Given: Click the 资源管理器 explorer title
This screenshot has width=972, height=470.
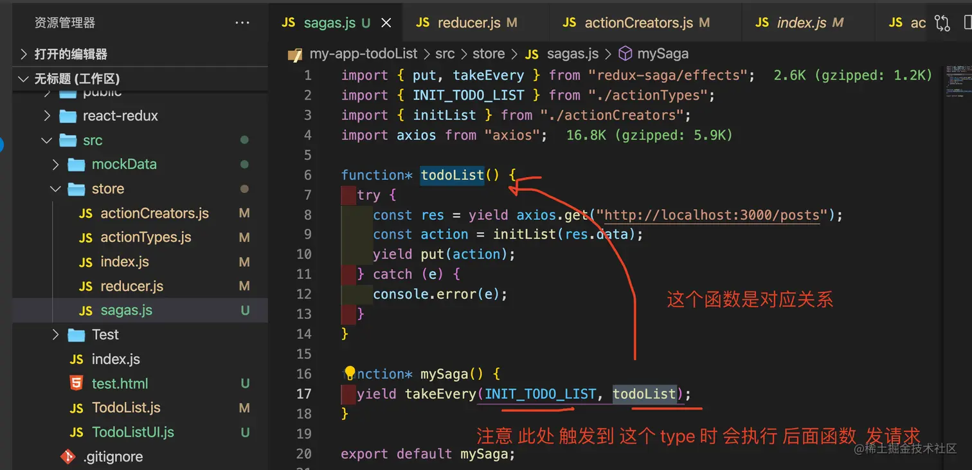Looking at the screenshot, I should [64, 23].
